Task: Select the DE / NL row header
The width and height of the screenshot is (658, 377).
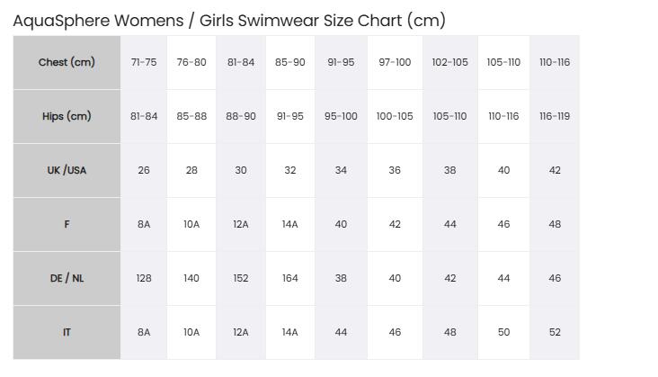Action: (67, 278)
